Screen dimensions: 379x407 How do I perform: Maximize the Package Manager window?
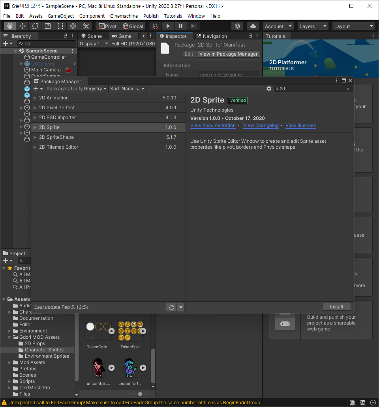tap(344, 80)
